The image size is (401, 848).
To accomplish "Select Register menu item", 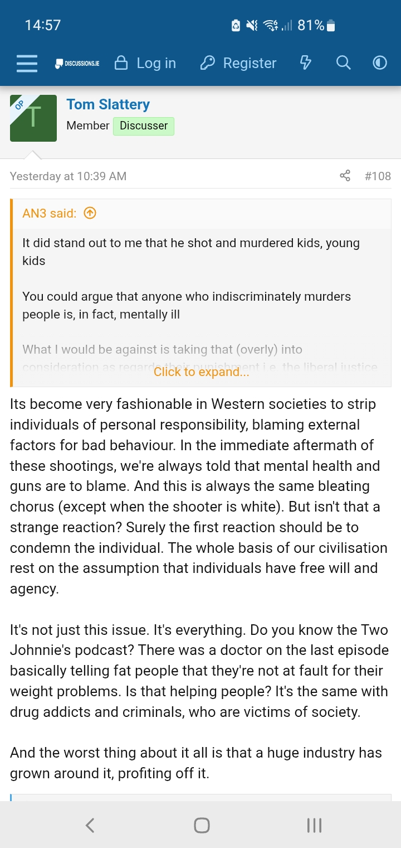I will click(x=238, y=64).
